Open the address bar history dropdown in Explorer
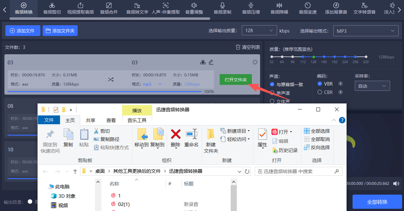This screenshot has width=404, height=211. [x=239, y=172]
